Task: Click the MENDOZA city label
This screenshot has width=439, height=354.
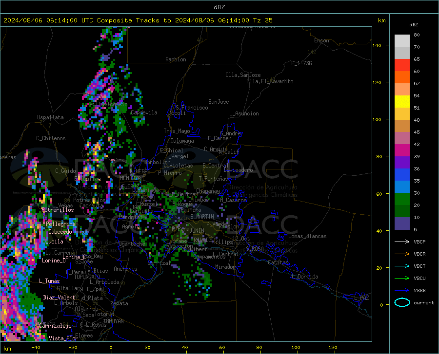Action: [x=130, y=178]
